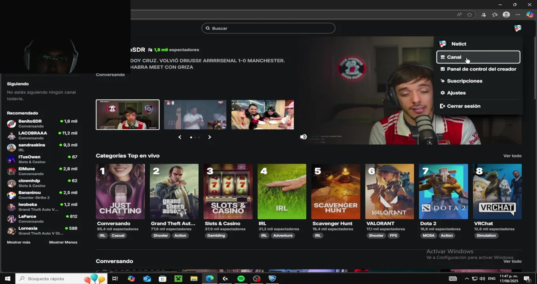
Task: Click the FPS tag under VALORANT
Action: pyautogui.click(x=393, y=235)
